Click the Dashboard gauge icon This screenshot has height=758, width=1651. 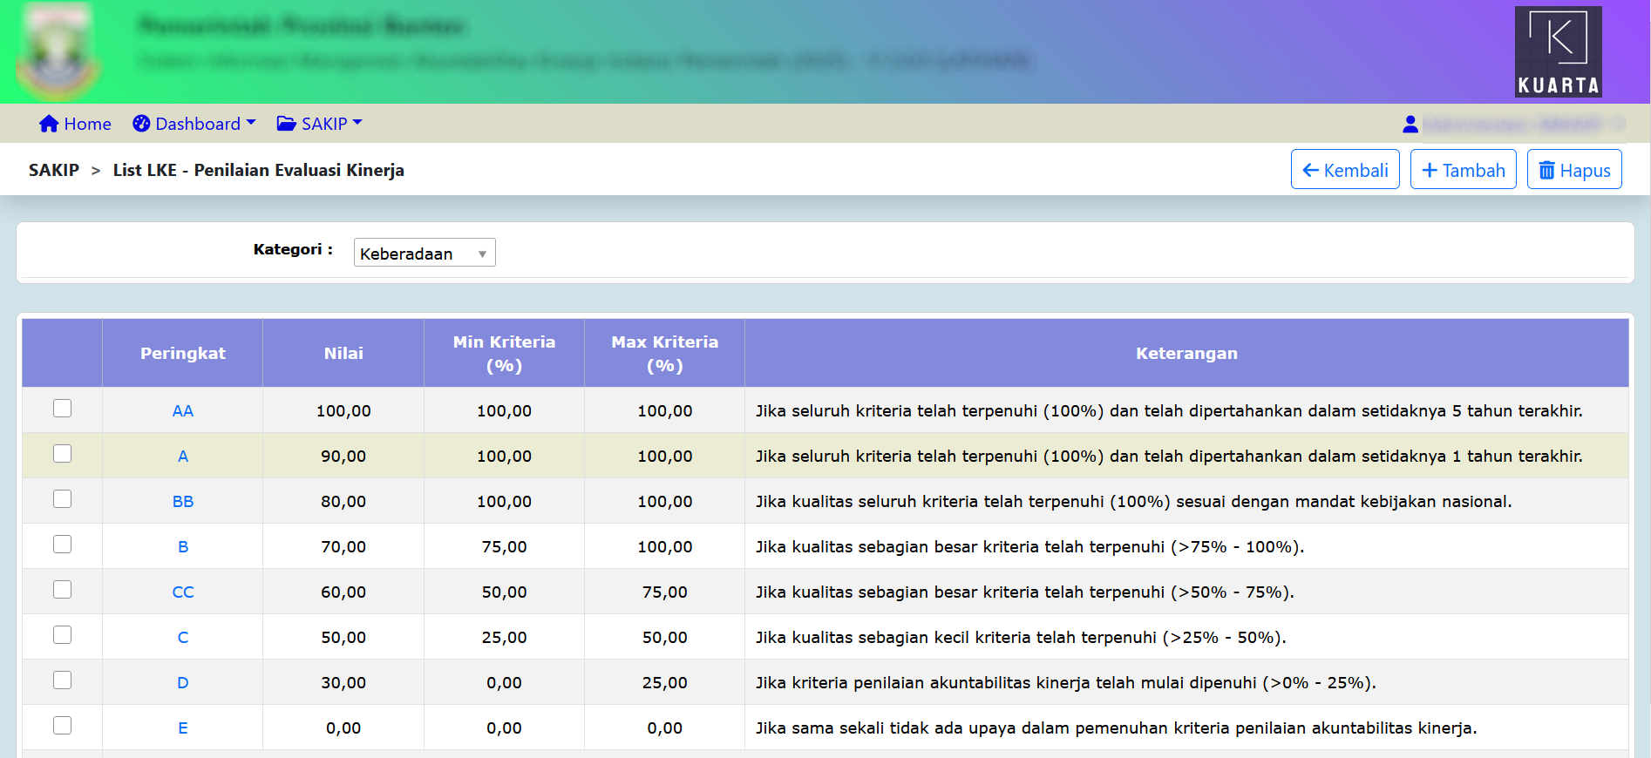141,124
